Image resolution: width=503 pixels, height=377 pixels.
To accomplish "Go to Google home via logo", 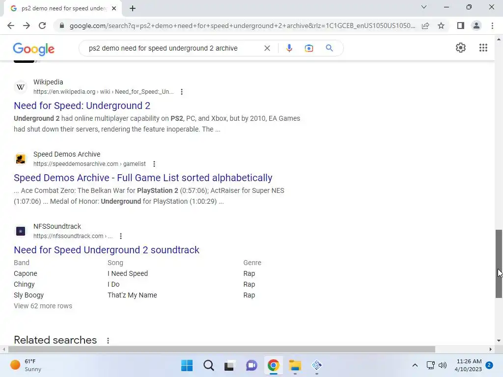I will 34,49.
